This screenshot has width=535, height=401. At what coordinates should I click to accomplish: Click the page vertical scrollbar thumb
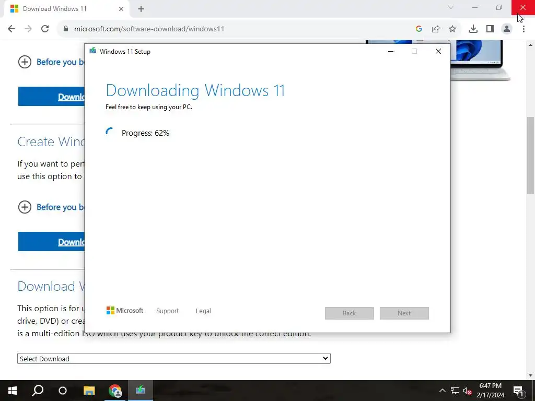(531, 156)
